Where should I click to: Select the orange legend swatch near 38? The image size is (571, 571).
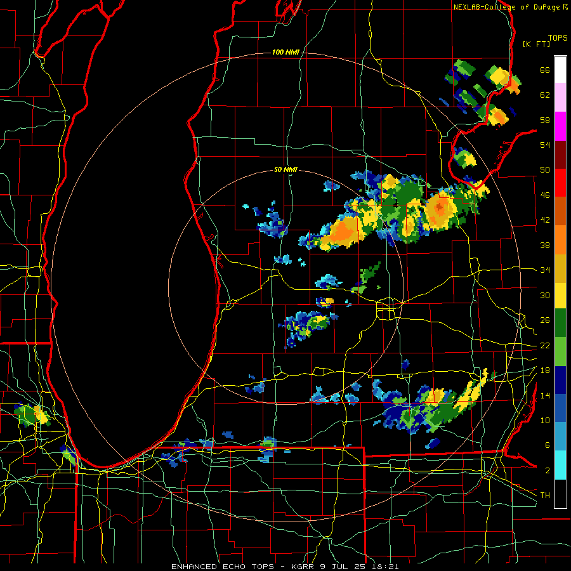coord(560,239)
